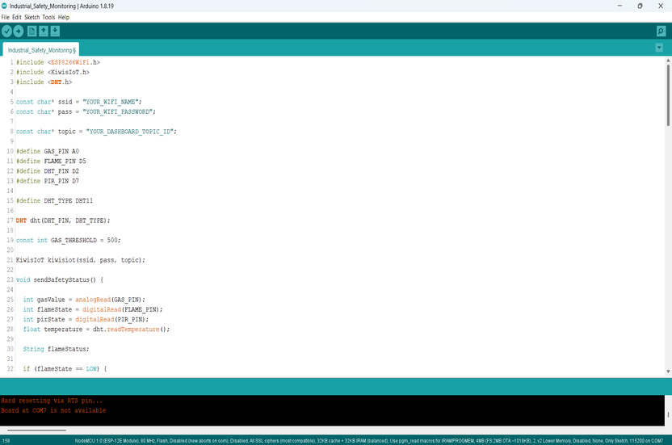Click console message "Board at COM7 is not available"
This screenshot has height=445, width=672.
53,410
